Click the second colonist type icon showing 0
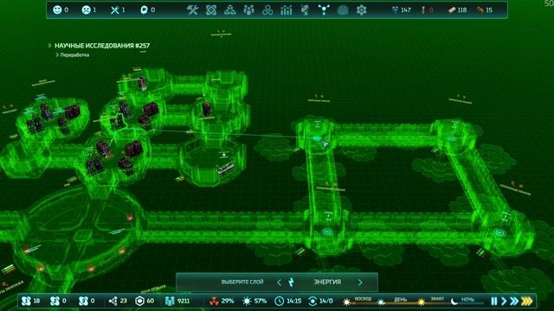The image size is (554, 311). click(x=55, y=301)
